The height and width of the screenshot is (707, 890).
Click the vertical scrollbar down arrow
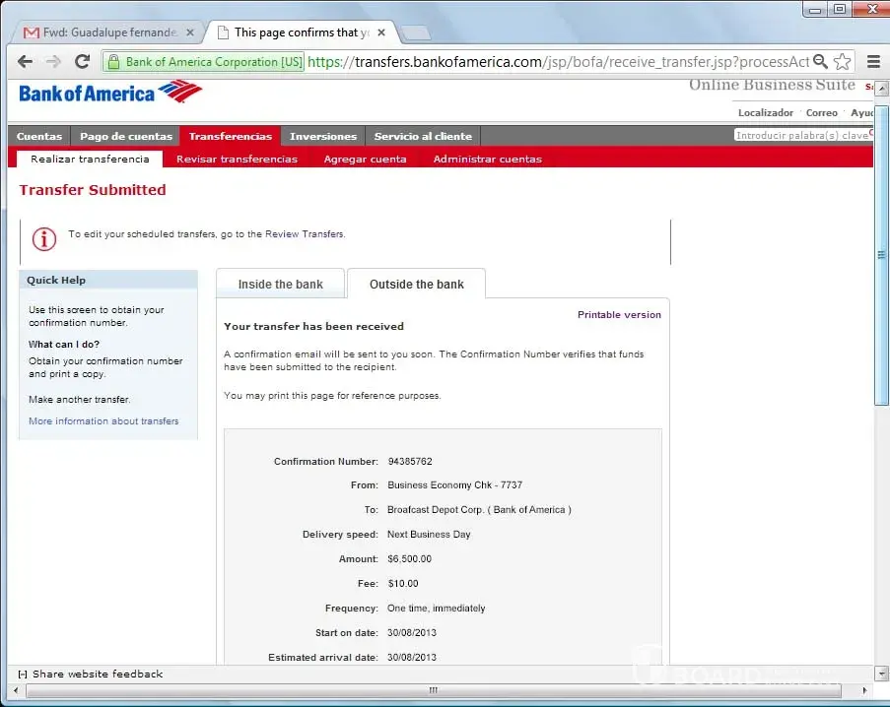[881, 674]
